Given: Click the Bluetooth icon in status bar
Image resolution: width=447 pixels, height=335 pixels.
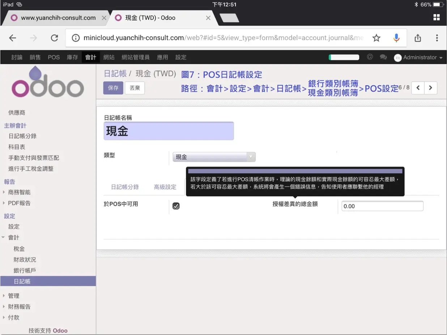Looking at the screenshot, I should [x=416, y=5].
